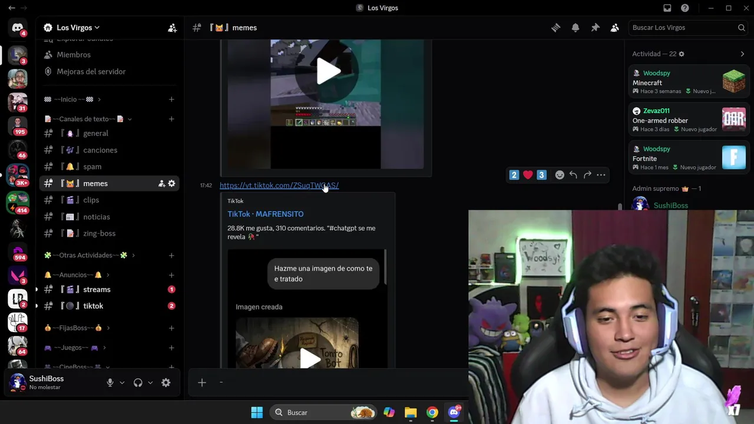Open notification settings bell icon
Viewport: 754px width, 424px height.
[x=576, y=28]
